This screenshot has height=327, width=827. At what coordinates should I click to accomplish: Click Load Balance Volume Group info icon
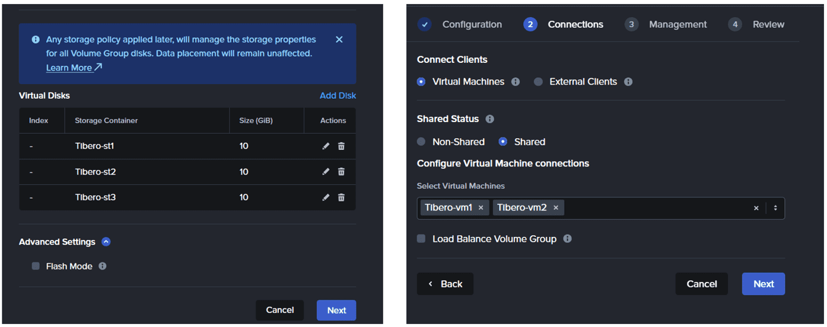(567, 239)
